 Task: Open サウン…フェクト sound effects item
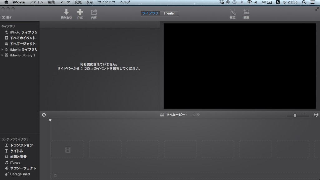click(x=20, y=168)
